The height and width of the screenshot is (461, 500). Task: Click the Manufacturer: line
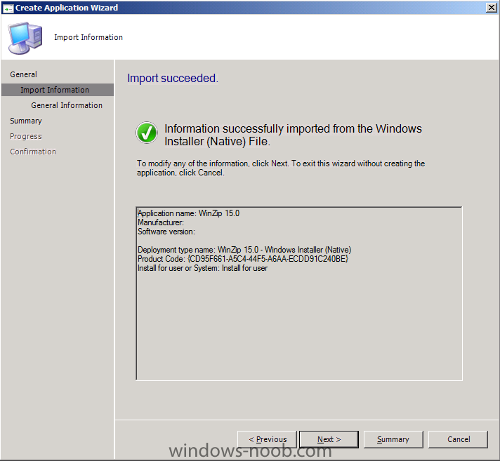(161, 222)
